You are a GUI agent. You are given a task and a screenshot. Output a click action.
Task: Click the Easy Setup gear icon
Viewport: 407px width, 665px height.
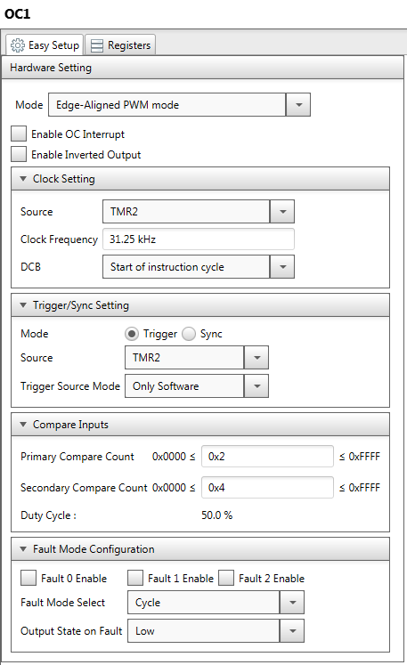tap(18, 45)
